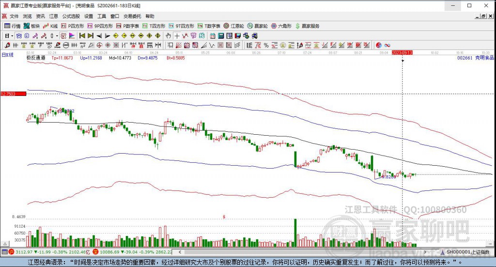
Task: Click last yellow diamond four-arrow icon
Action: [x=158, y=36]
